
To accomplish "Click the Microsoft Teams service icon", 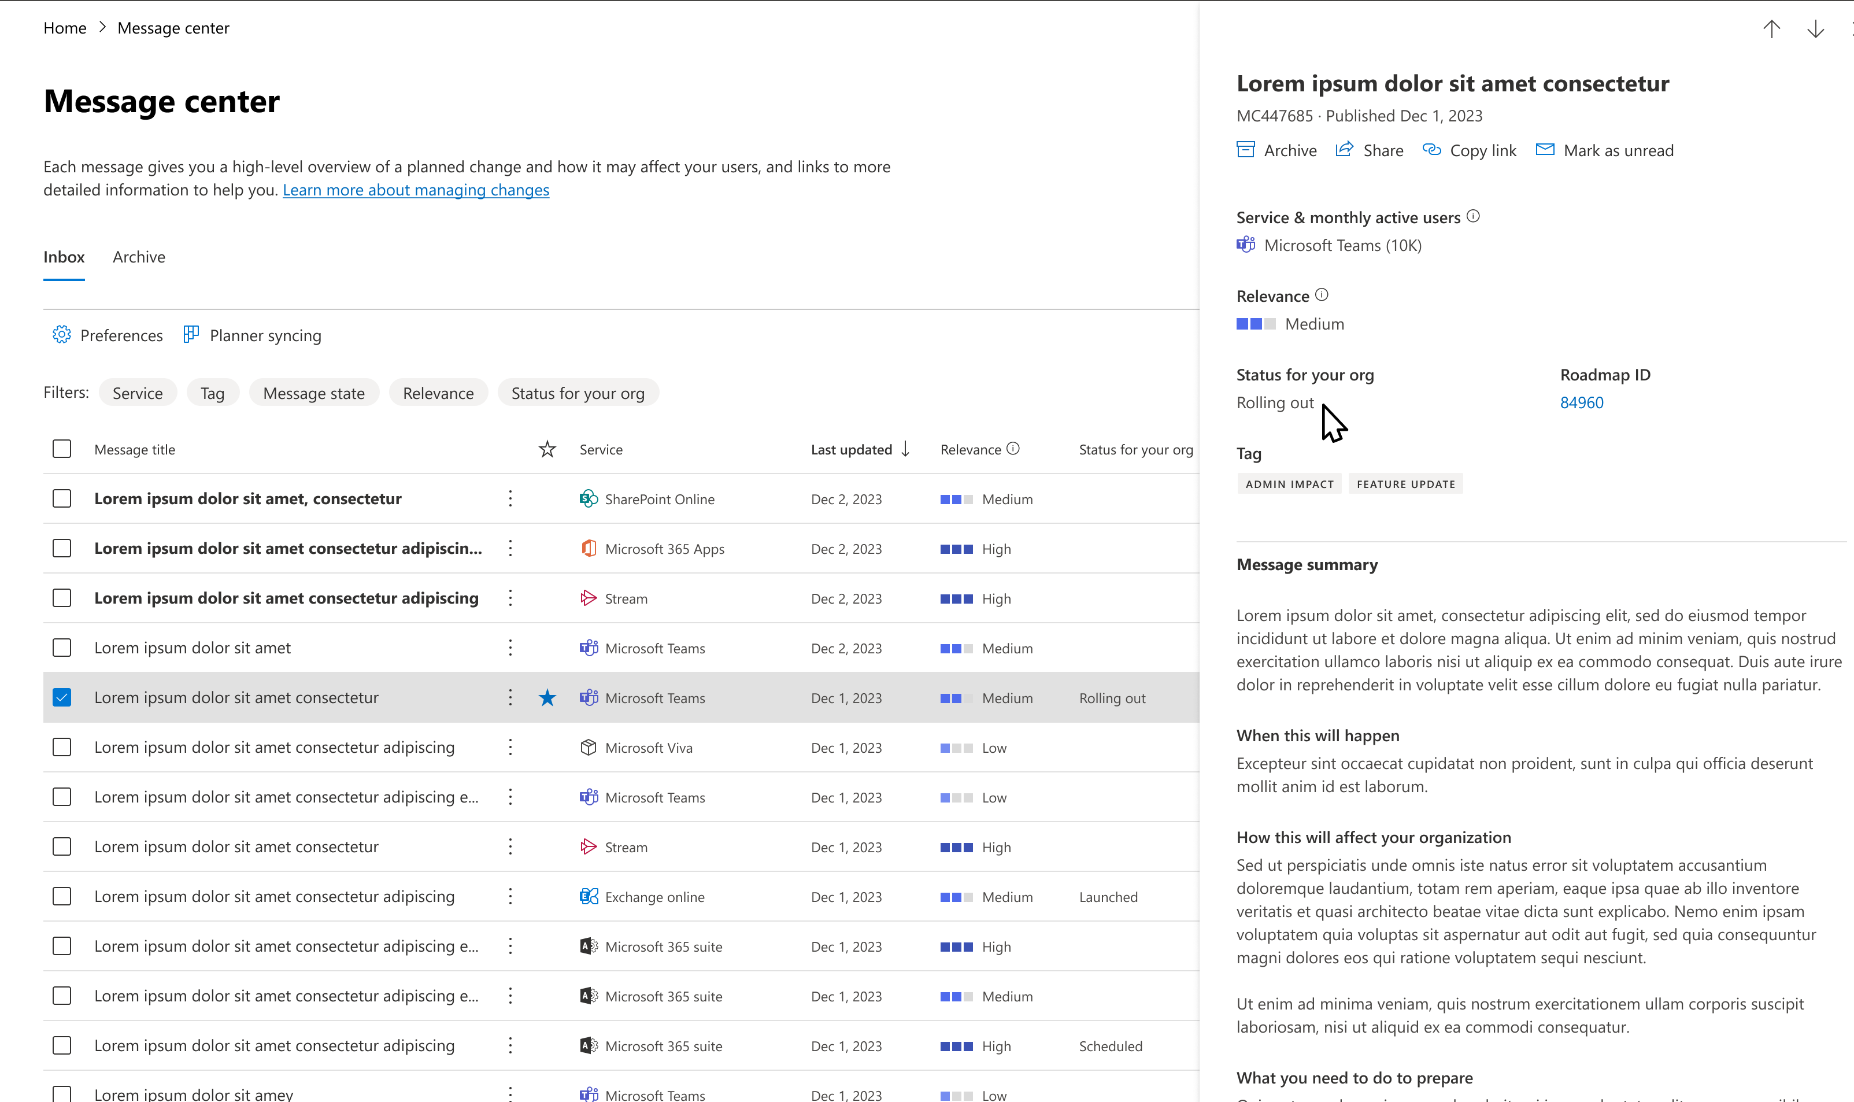I will coord(1246,245).
